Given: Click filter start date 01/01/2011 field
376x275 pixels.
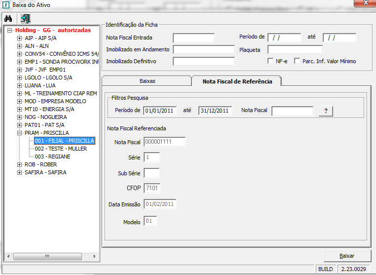Looking at the screenshot, I should point(160,111).
